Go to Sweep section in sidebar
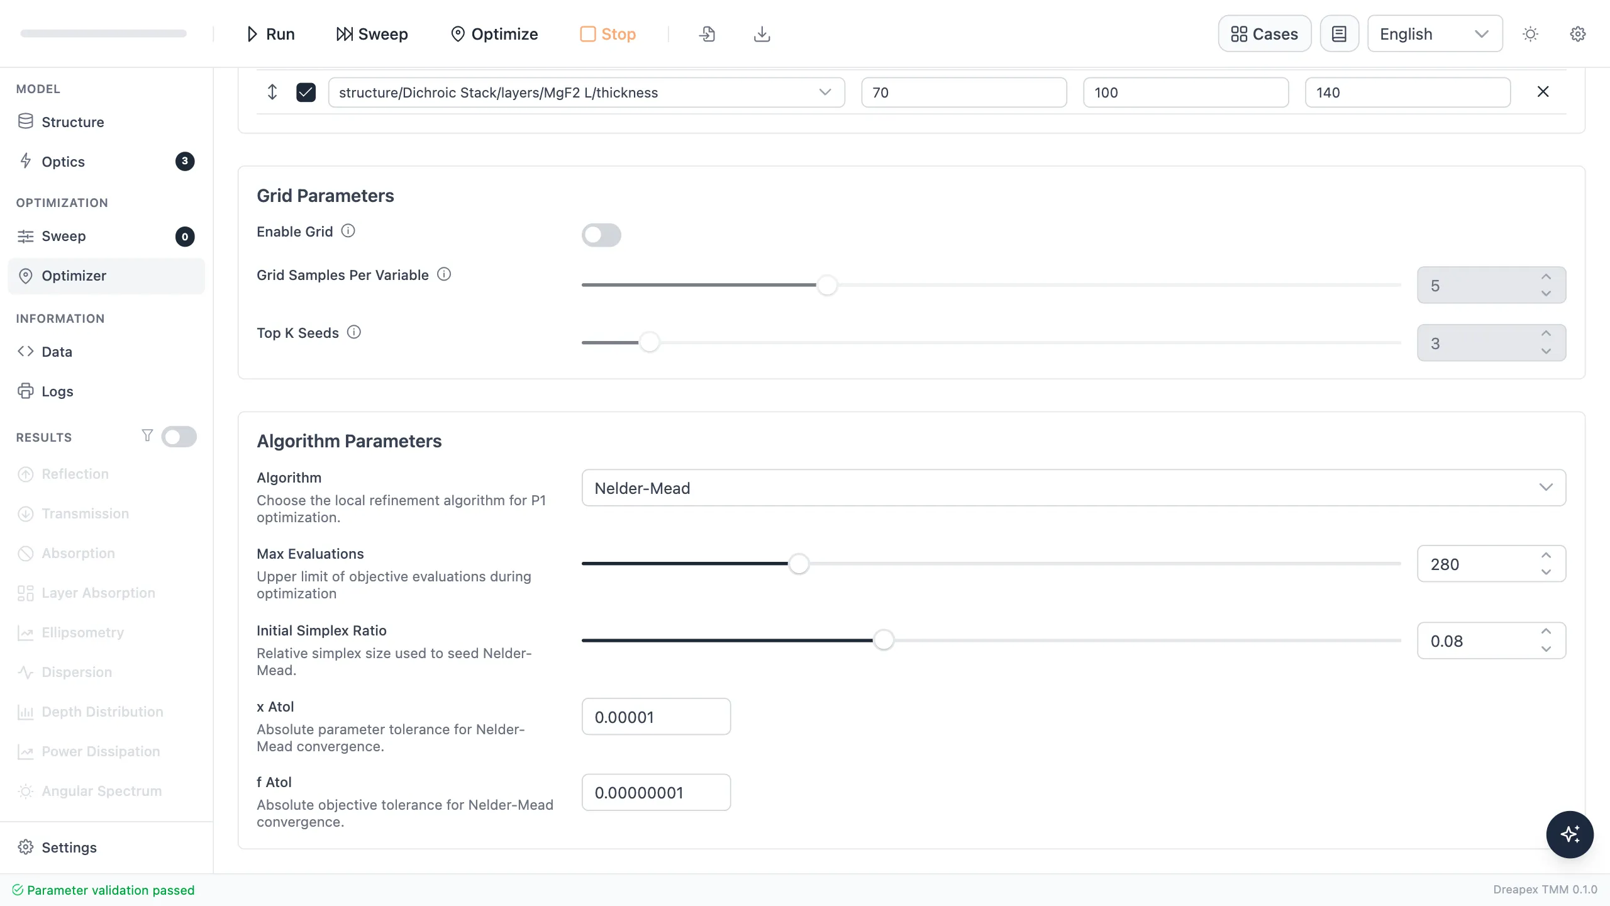This screenshot has height=906, width=1610. [x=106, y=237]
